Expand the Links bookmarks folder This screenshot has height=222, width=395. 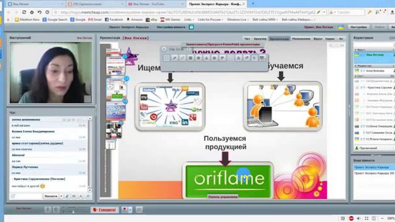189,19
